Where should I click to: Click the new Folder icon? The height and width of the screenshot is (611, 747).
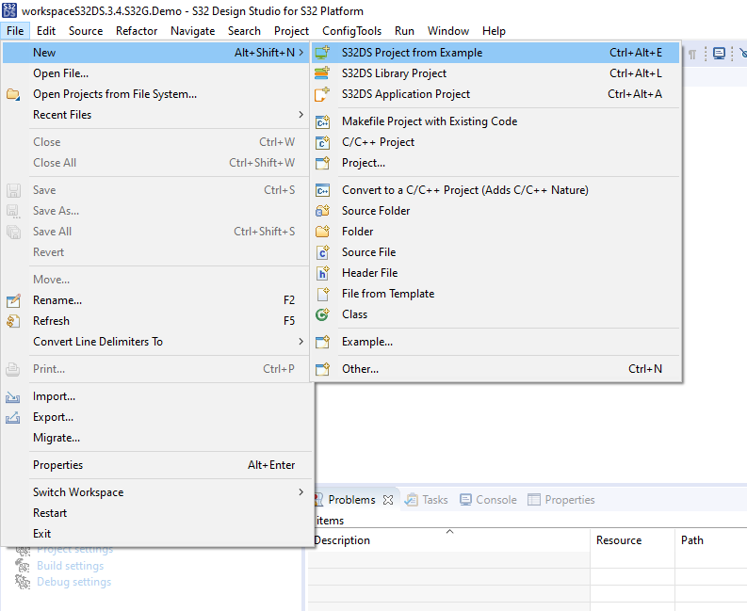point(322,232)
